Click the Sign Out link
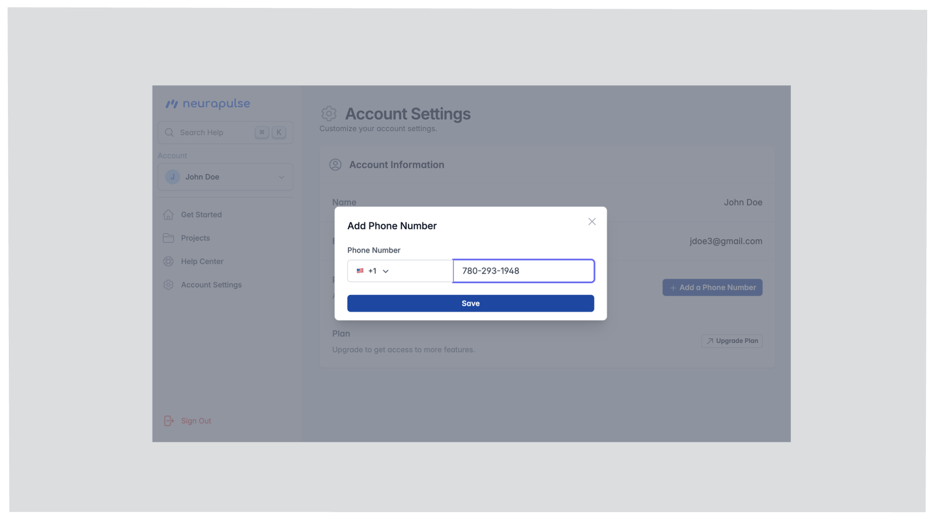This screenshot has width=936, height=520. click(x=196, y=421)
